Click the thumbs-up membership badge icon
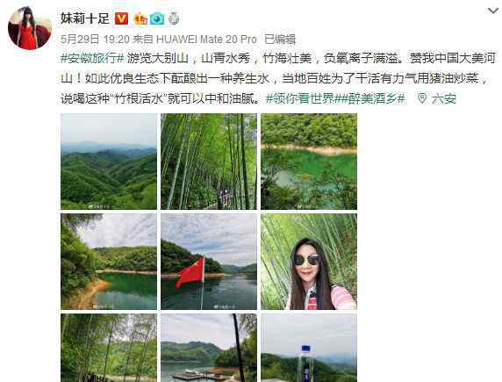Viewport: 502px width, 382px height. (140, 19)
